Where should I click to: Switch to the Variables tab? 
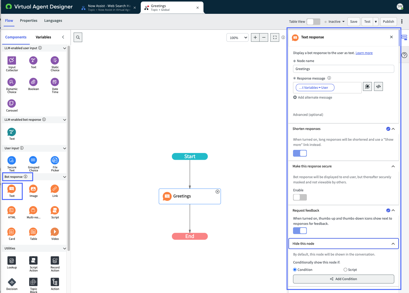43,37
